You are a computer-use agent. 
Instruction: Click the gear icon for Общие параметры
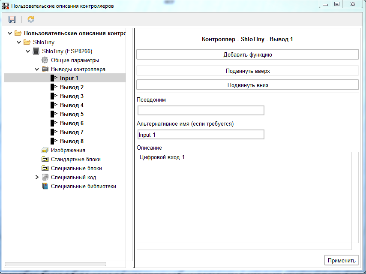pyautogui.click(x=45, y=60)
